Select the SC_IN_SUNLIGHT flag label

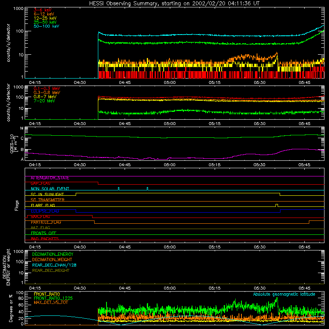coord(47,194)
